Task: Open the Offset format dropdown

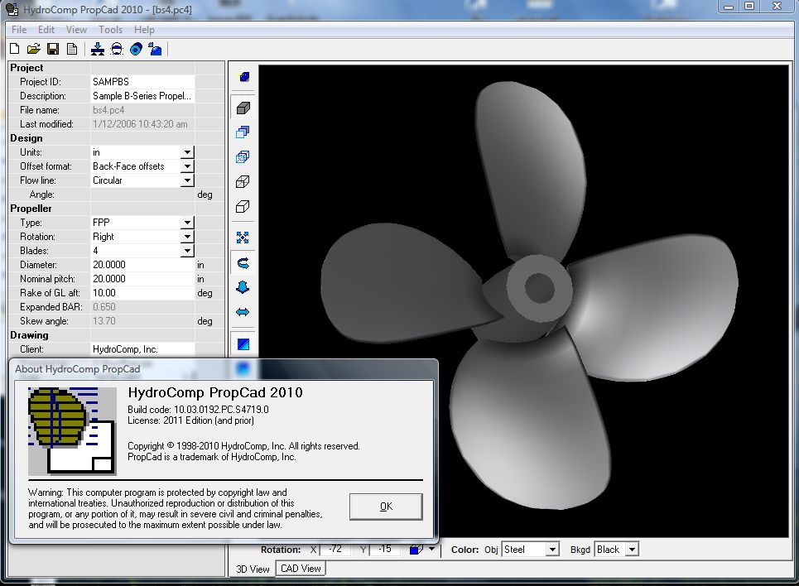Action: tap(187, 166)
